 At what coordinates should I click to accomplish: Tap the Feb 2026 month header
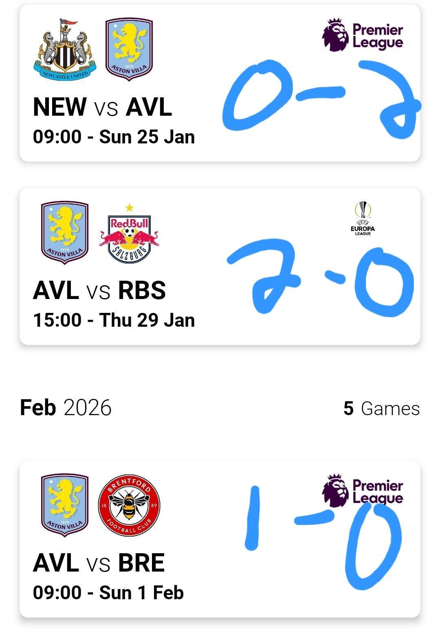(x=66, y=408)
